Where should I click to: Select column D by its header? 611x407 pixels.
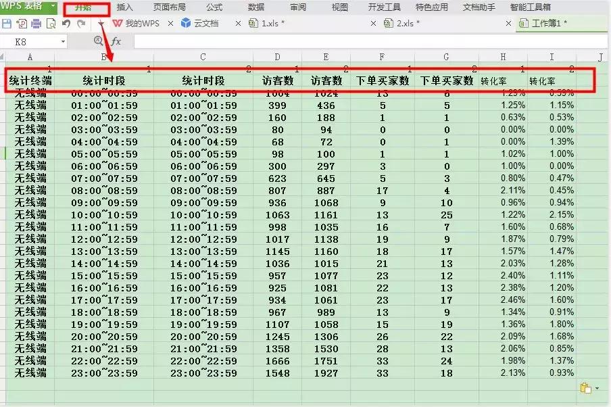[x=277, y=57]
